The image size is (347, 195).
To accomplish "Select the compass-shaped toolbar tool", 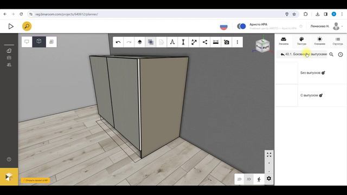I will tap(172, 42).
